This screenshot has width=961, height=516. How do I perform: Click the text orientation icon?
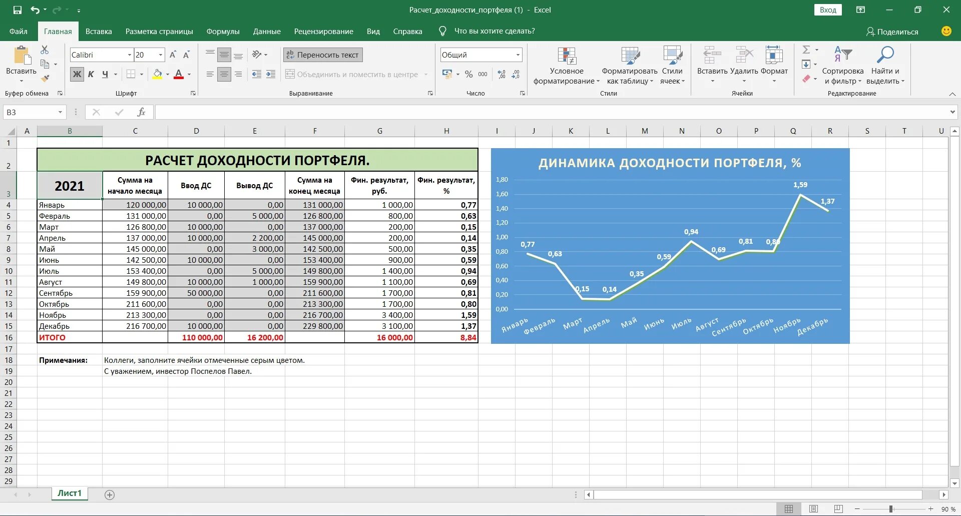click(x=257, y=55)
